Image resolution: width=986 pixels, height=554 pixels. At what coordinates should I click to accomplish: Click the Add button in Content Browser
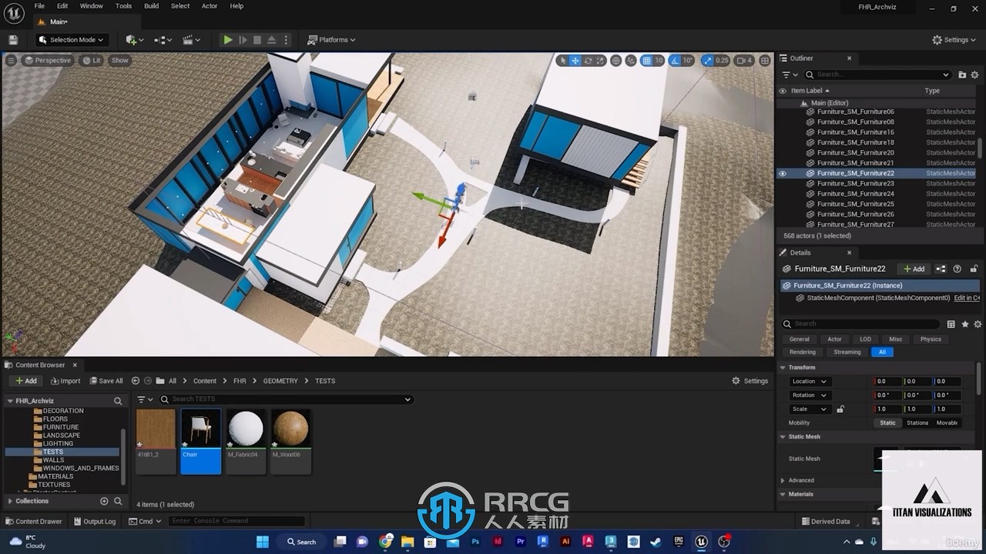(25, 381)
